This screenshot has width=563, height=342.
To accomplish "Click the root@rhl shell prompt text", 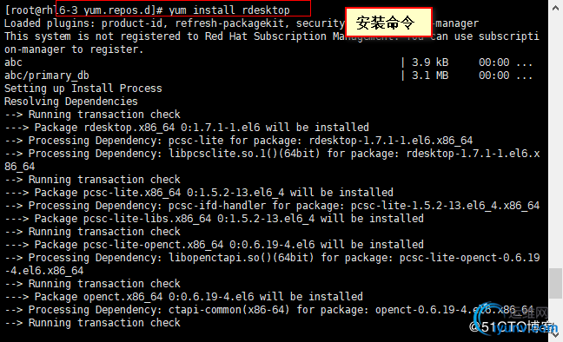I will pos(30,10).
